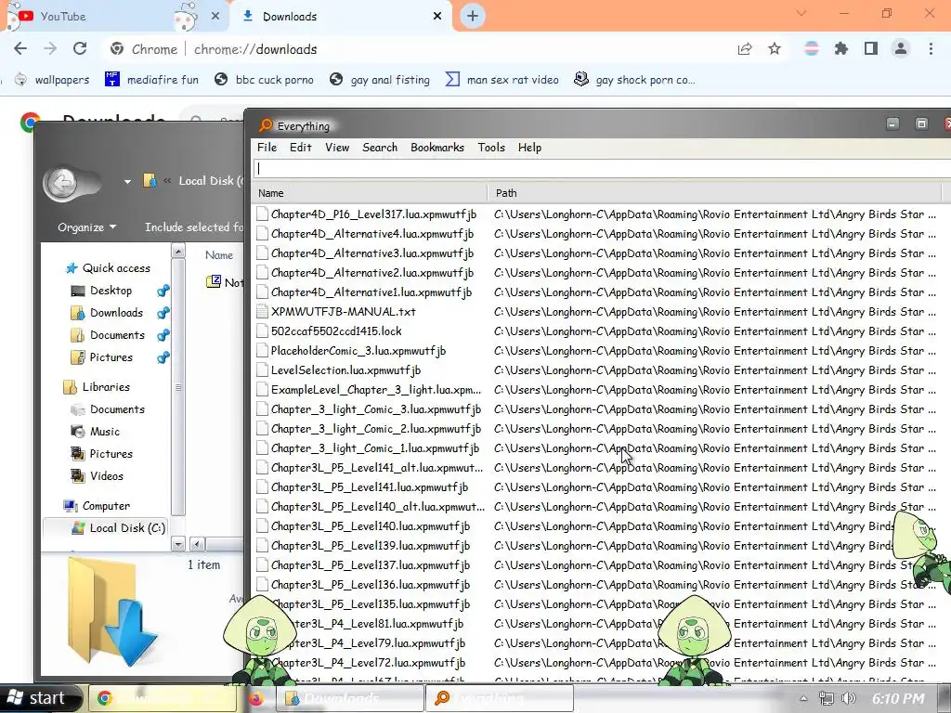Select PlaceholderComic_3.lua.xpmwutfjb file

pyautogui.click(x=358, y=350)
